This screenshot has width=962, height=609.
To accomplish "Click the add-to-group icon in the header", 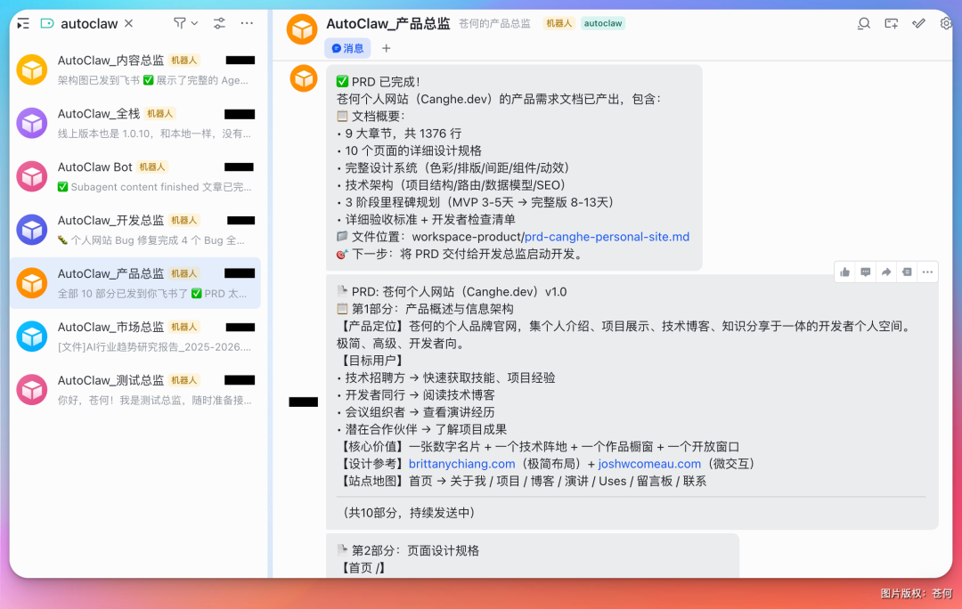I will pos(891,24).
